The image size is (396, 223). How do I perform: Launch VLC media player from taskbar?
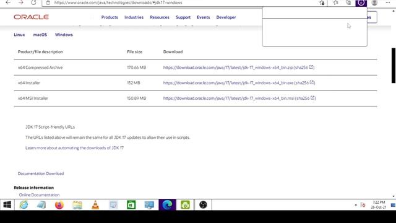(95, 205)
